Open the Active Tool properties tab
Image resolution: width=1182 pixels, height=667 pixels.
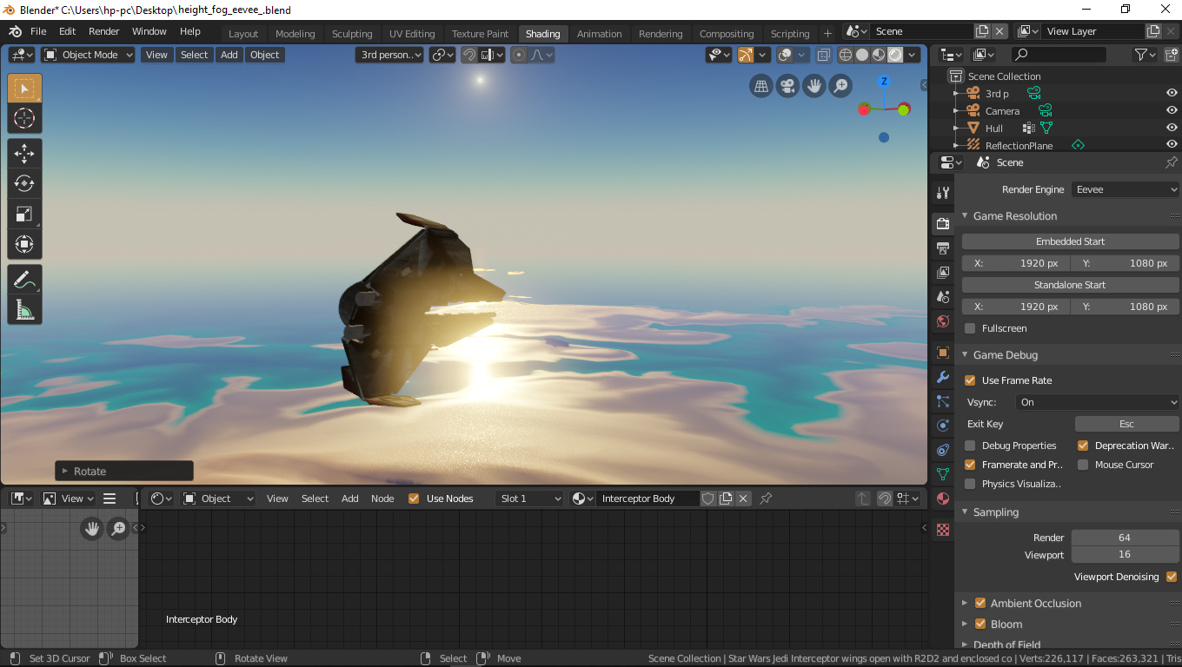pyautogui.click(x=943, y=193)
